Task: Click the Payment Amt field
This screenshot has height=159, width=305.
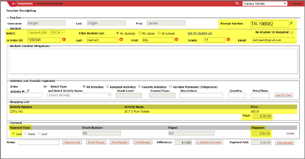Action: pyautogui.click(x=261, y=142)
